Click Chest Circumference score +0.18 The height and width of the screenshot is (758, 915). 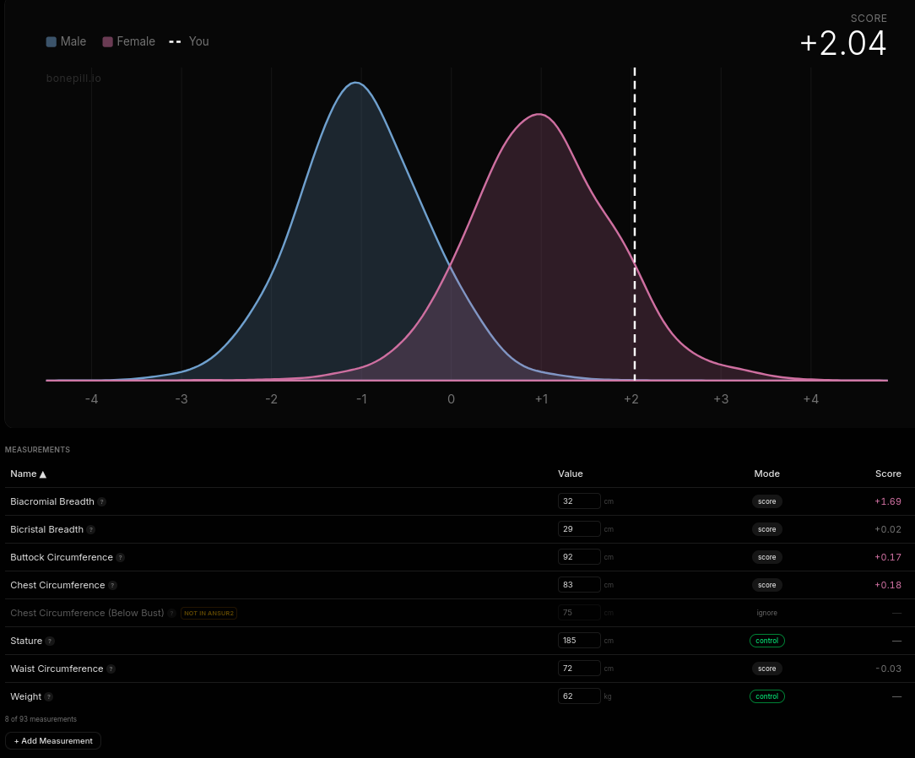point(888,585)
